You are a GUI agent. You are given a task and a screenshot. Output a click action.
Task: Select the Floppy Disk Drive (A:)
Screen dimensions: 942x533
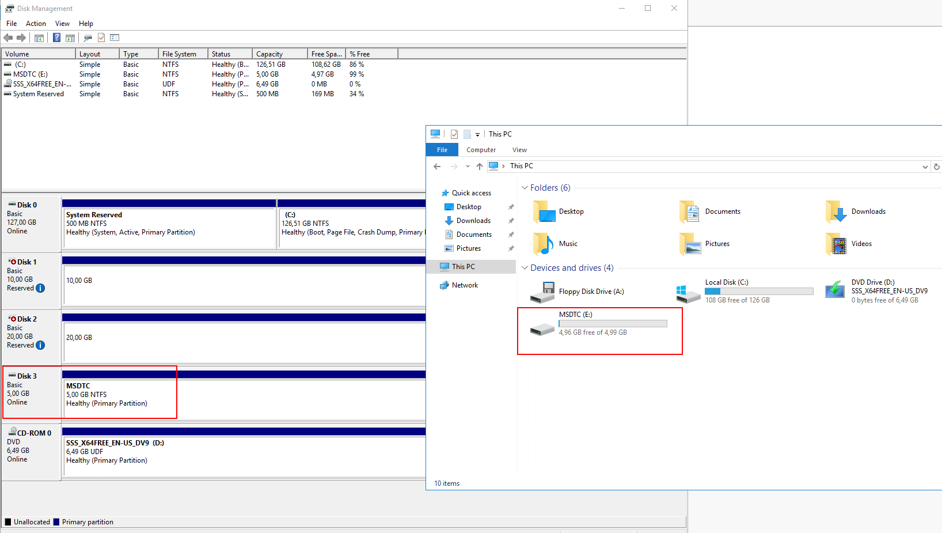click(x=577, y=292)
